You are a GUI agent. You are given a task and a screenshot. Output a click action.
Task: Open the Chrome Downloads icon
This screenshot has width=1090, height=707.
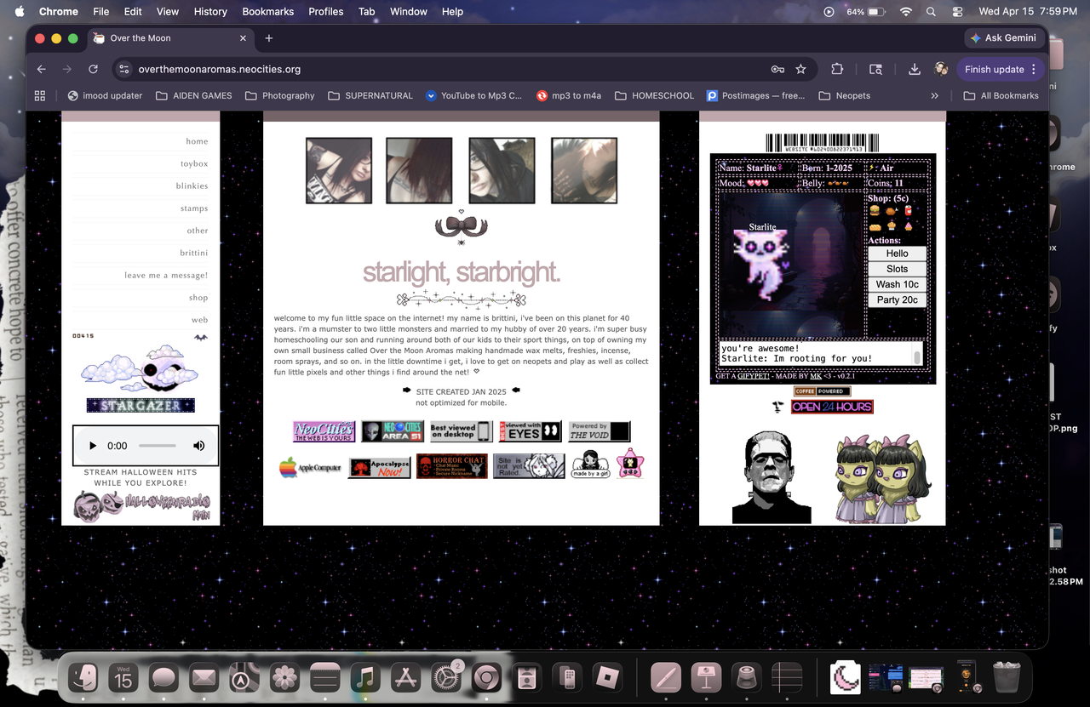(915, 70)
